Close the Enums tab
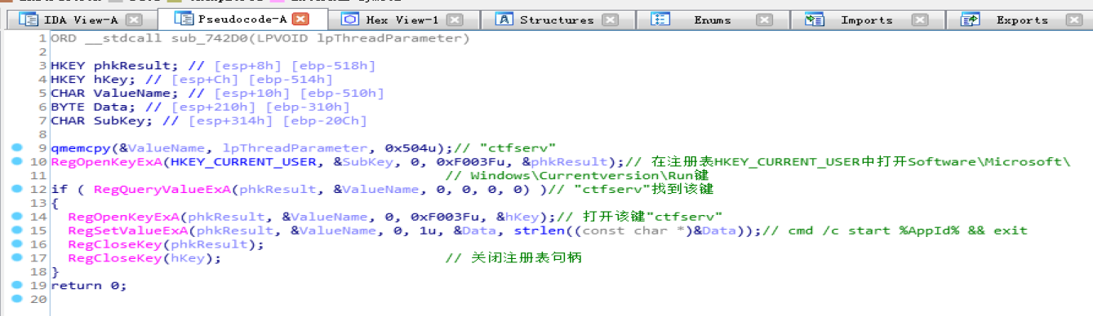 764,20
